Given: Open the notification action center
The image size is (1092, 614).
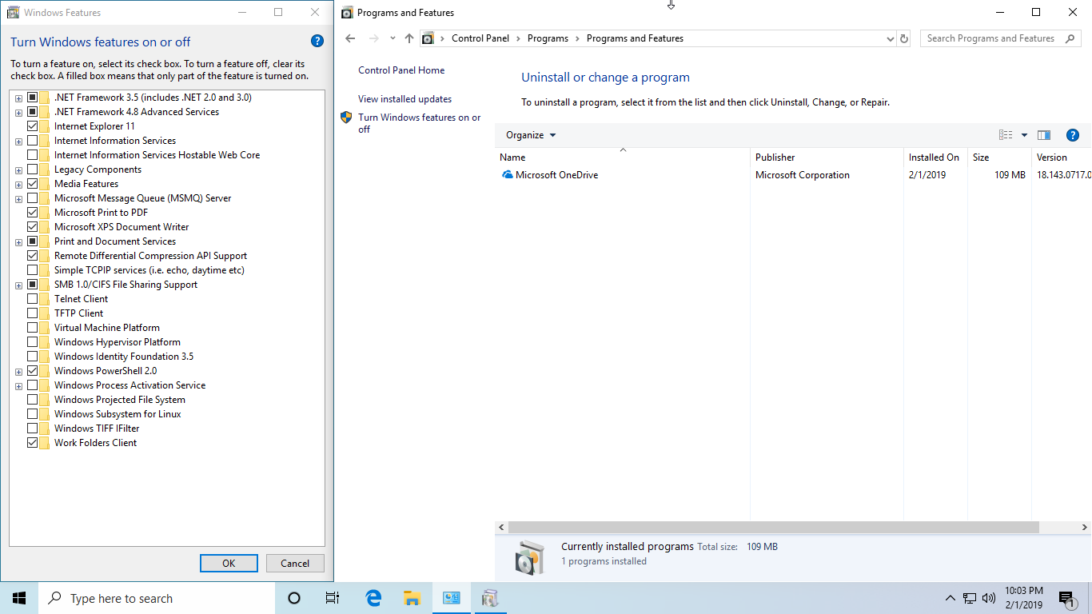Looking at the screenshot, I should click(x=1066, y=598).
